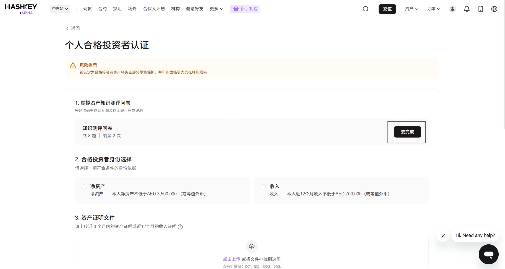Screen dimensions: 505x269
Task: Open the 资产 dropdown
Action: coord(411,9)
